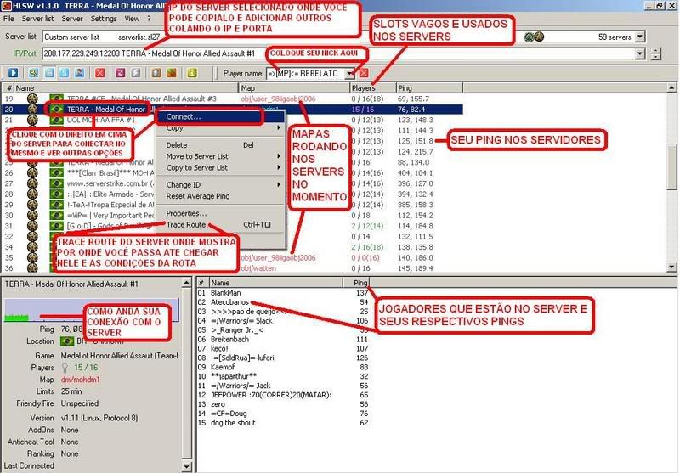
Task: Click Brazil flag next to Location in info panel
Action: (67, 341)
